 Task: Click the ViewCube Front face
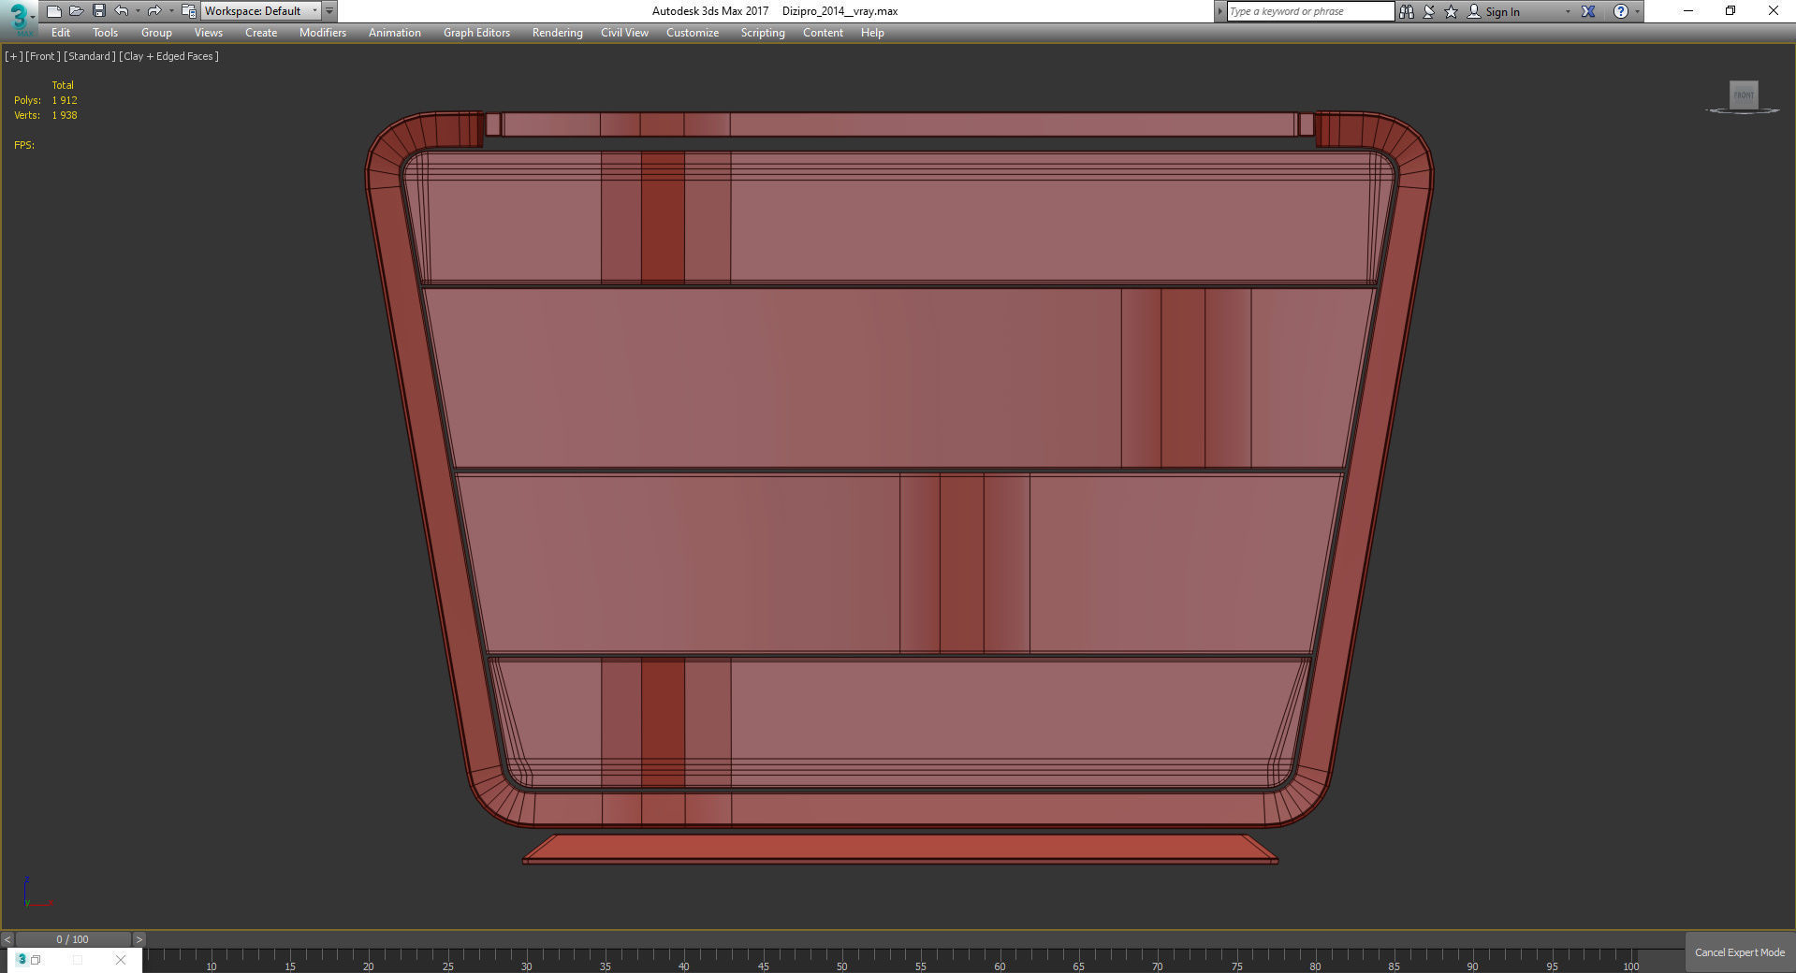point(1744,94)
